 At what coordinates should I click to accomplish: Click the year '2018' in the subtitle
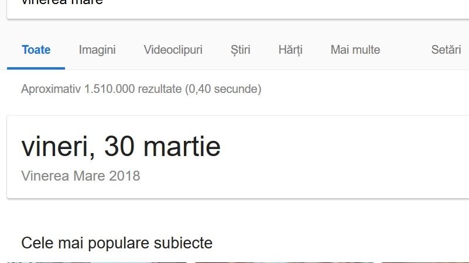(125, 176)
